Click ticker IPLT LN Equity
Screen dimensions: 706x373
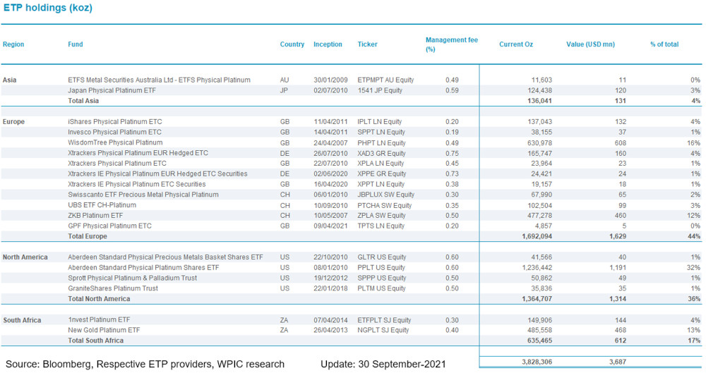pyautogui.click(x=380, y=122)
